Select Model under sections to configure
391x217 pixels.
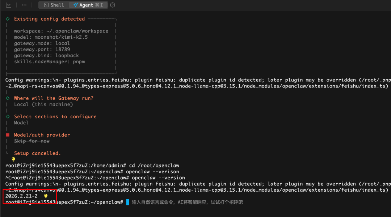21,123
